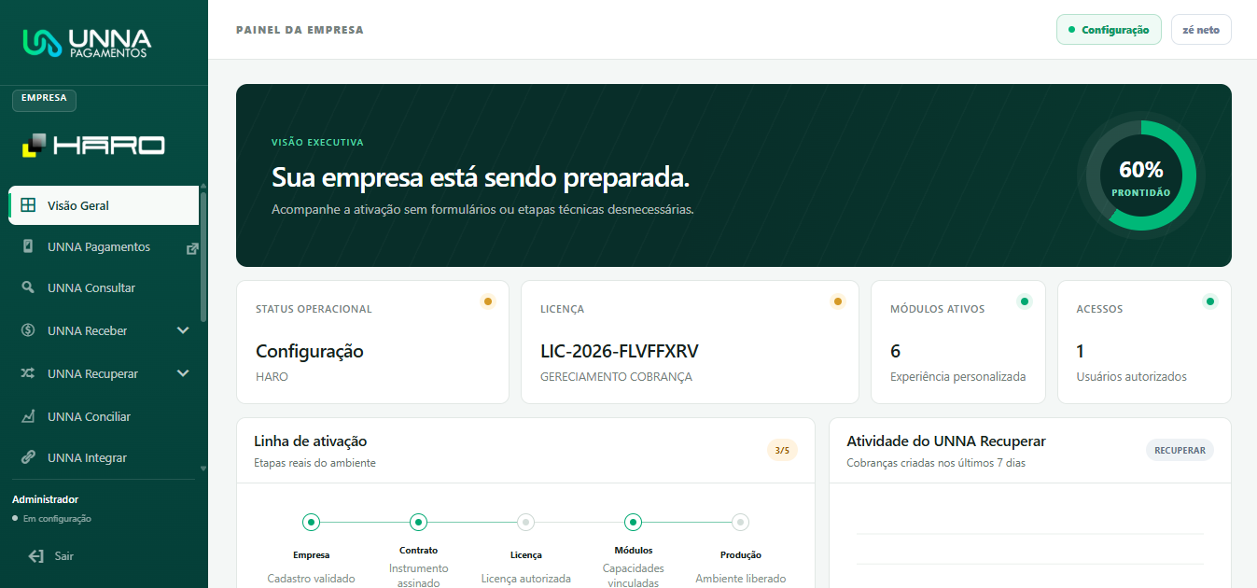The height and width of the screenshot is (588, 1257).
Task: Click the Experiência personalizada text
Action: click(x=957, y=377)
